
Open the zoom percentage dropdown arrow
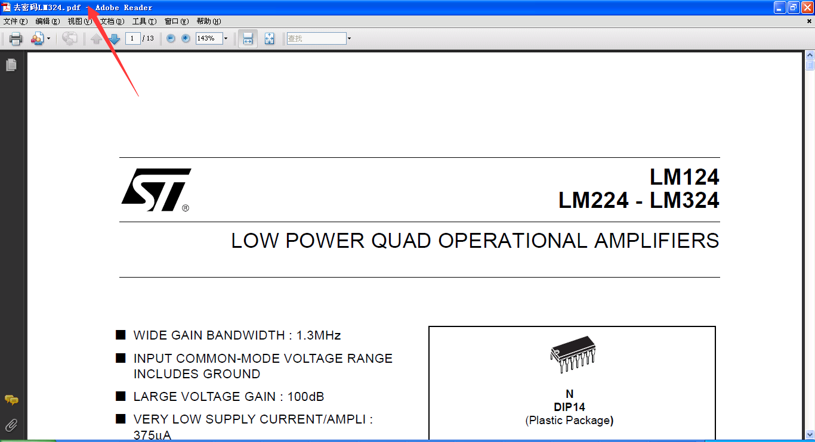coord(226,38)
